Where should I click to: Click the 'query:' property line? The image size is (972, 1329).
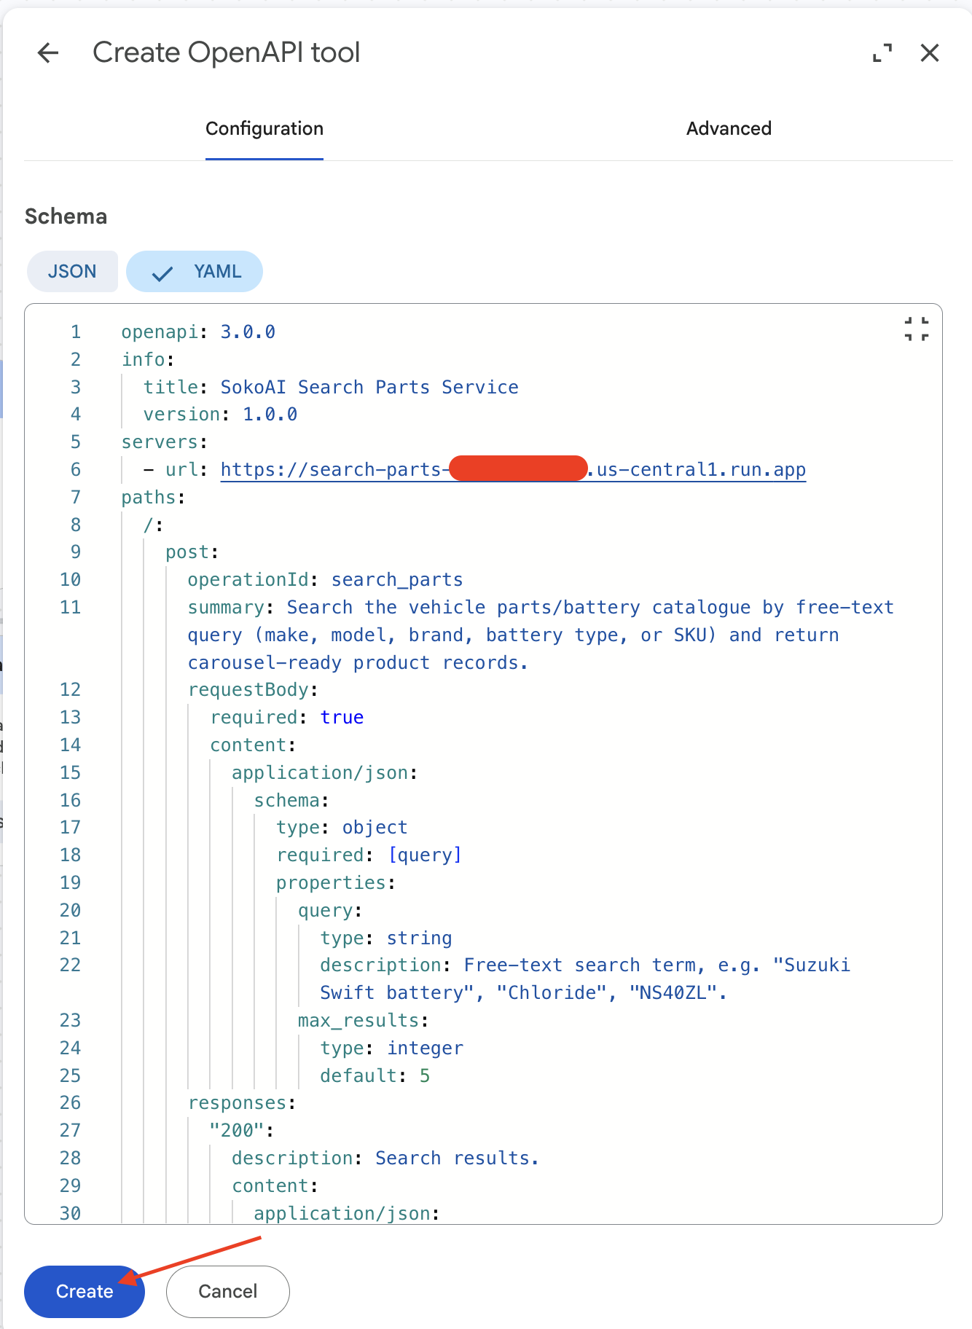330,911
